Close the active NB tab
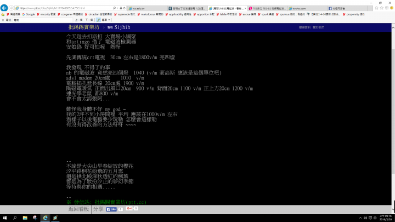Viewport: 395px width, 222px height. tap(245, 8)
